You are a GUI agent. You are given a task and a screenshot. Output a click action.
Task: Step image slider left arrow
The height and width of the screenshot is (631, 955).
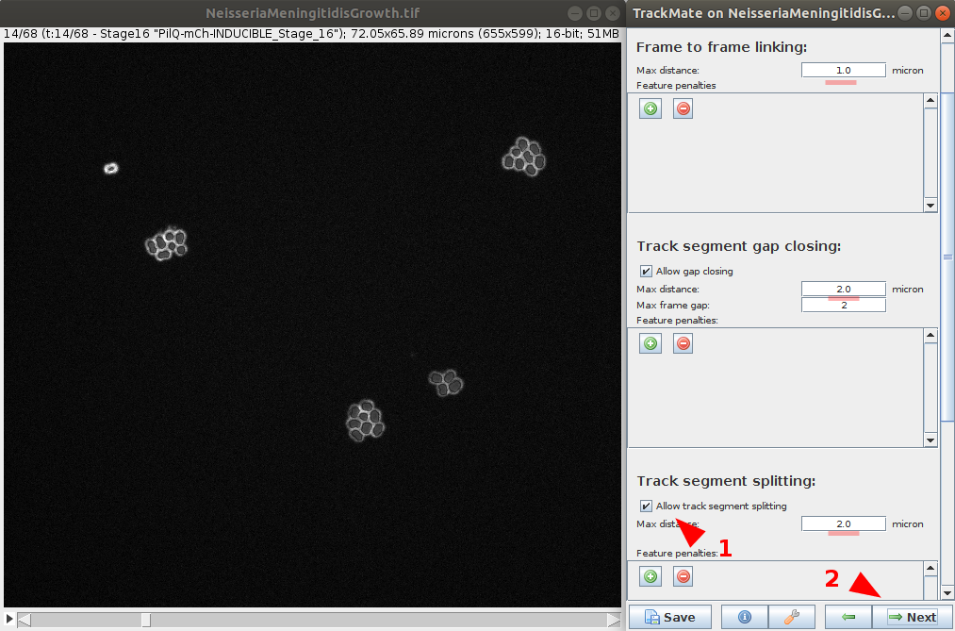click(25, 620)
